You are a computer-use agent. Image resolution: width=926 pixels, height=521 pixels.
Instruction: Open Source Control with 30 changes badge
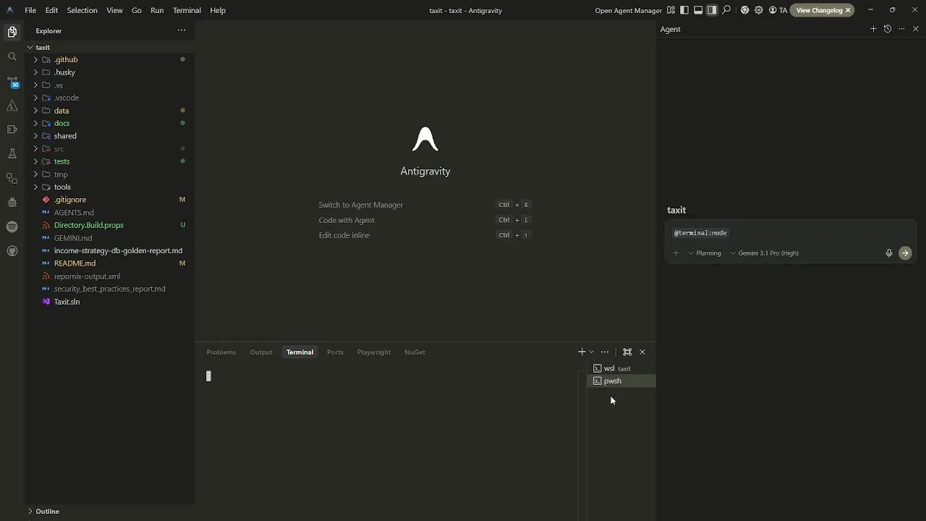click(x=12, y=82)
